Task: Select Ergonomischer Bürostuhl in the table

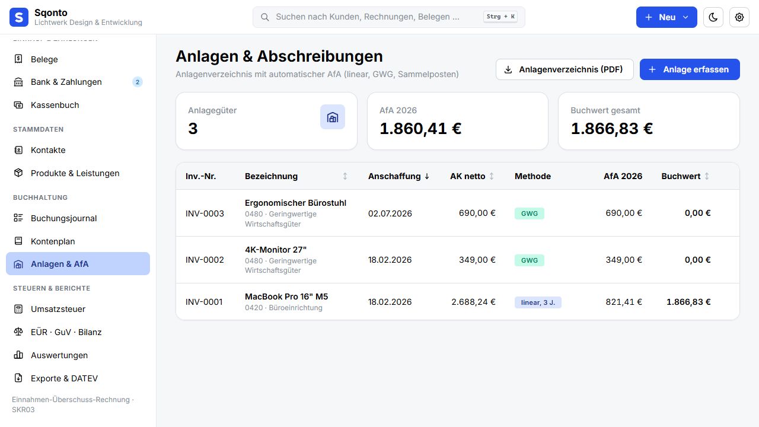Action: point(295,203)
